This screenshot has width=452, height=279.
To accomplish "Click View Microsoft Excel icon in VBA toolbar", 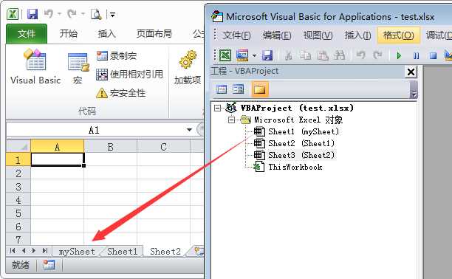I will 225,55.
